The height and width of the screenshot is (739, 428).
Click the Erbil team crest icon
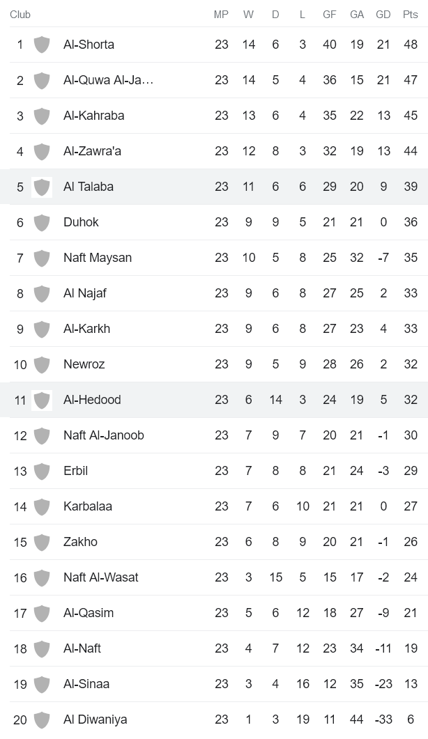tap(41, 470)
